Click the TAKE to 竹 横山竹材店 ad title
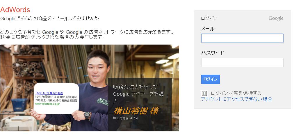 [x=49, y=93]
